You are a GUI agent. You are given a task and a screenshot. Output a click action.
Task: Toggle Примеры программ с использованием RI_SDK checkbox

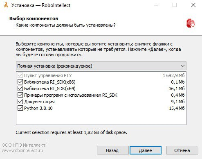pyautogui.click(x=20, y=95)
